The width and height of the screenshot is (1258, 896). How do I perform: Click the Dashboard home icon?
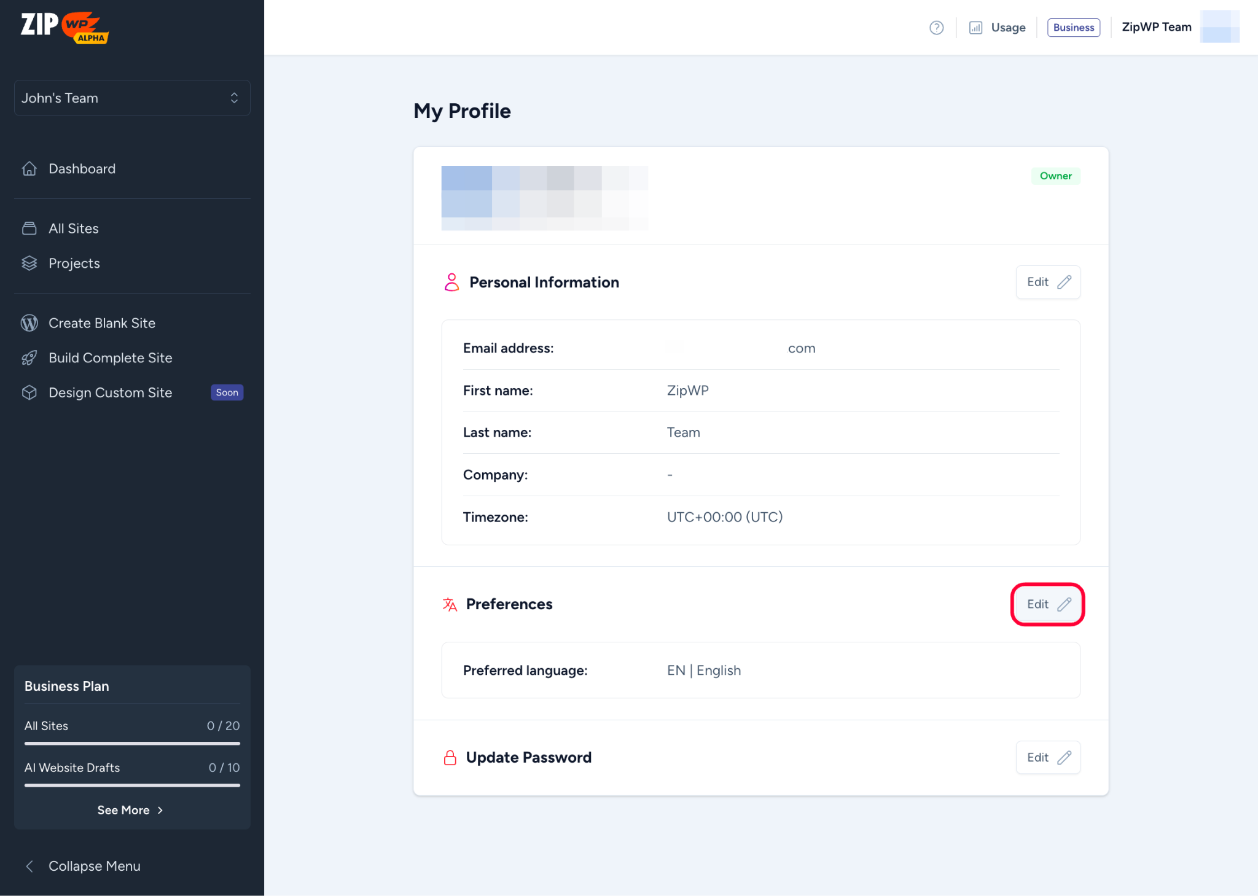point(29,169)
